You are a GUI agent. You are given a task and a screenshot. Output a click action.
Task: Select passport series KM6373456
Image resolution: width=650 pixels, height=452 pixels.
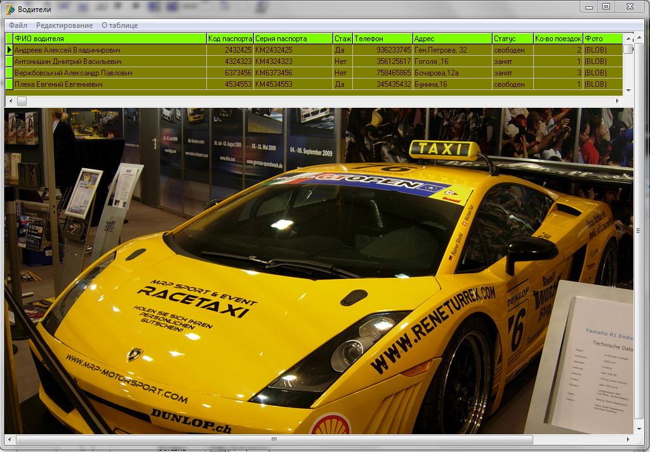pyautogui.click(x=293, y=73)
